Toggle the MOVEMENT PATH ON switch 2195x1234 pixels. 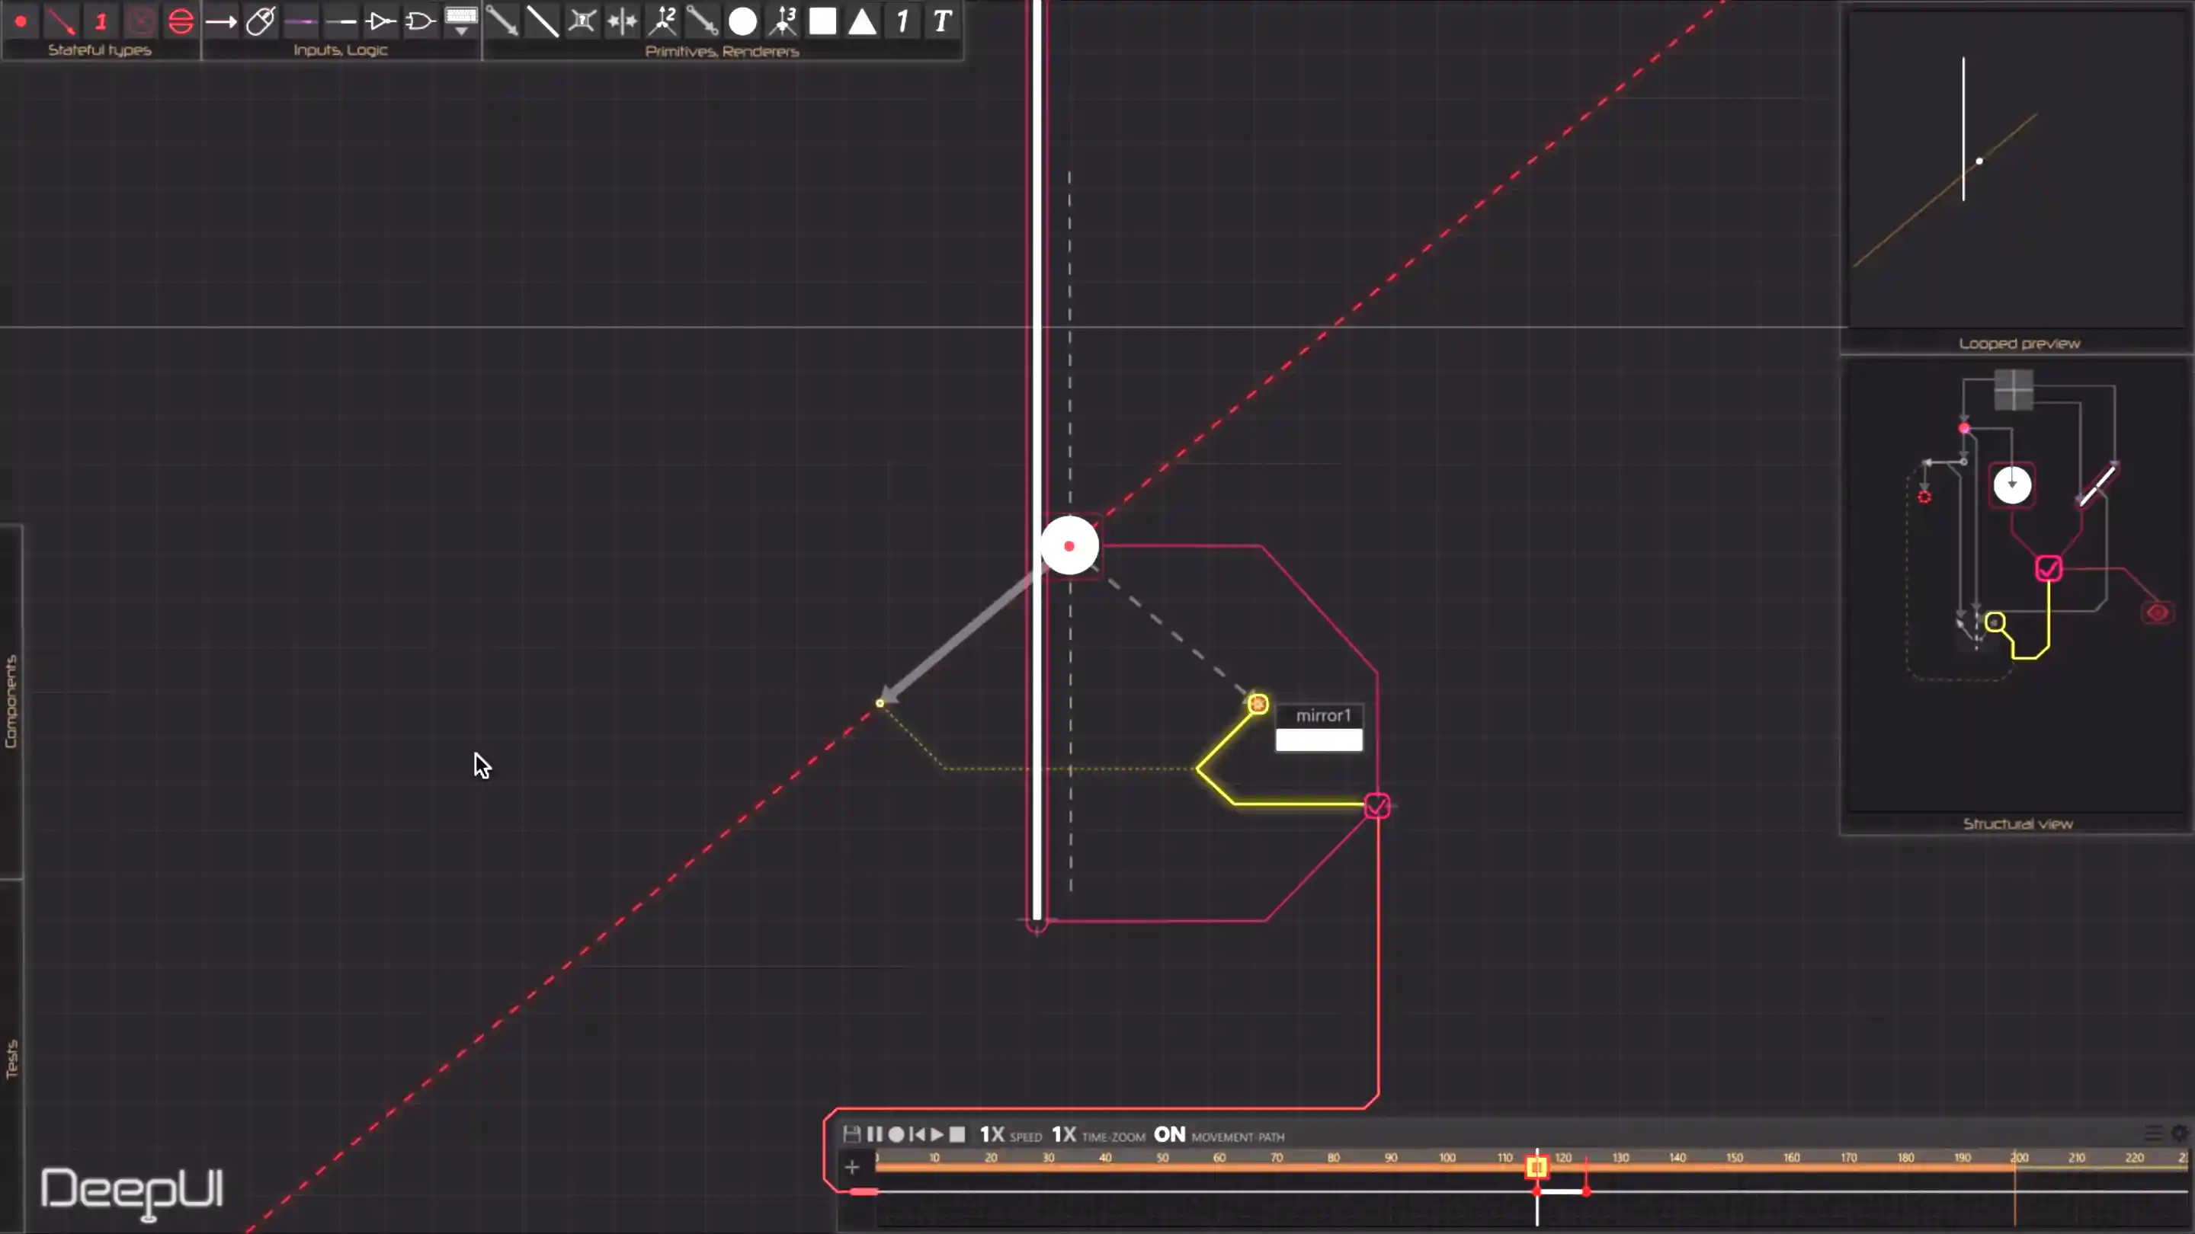[x=1169, y=1134]
